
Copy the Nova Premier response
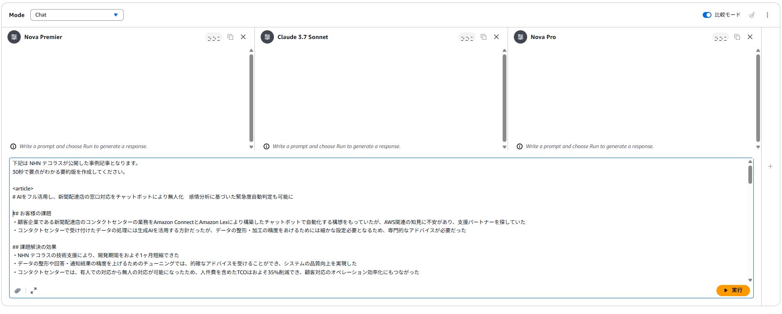pyautogui.click(x=230, y=37)
